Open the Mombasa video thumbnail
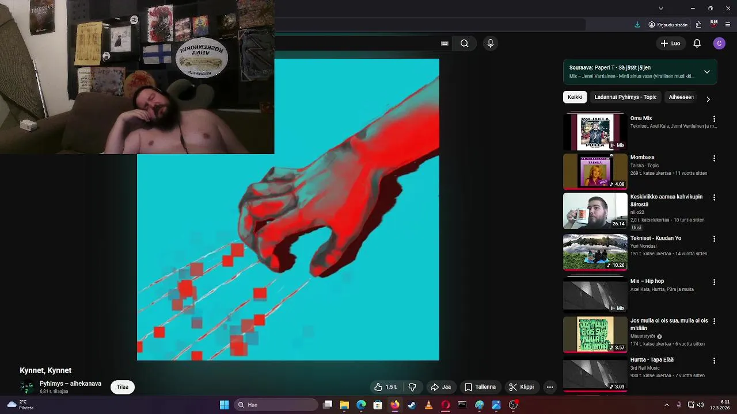 point(595,171)
